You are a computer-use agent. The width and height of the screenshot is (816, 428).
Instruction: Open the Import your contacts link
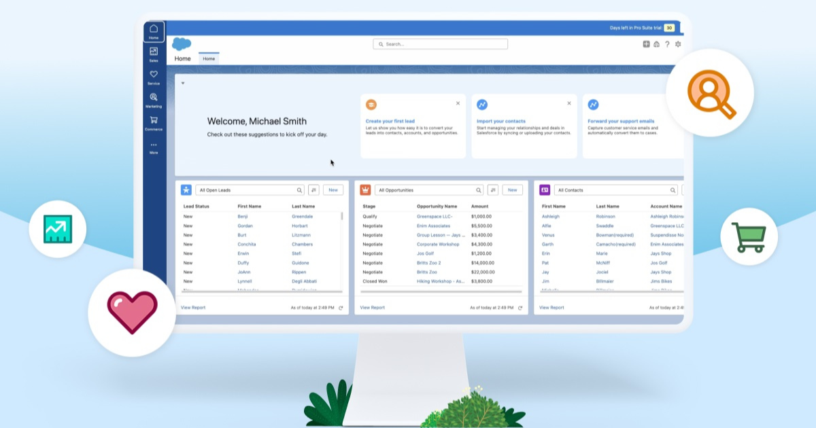501,122
